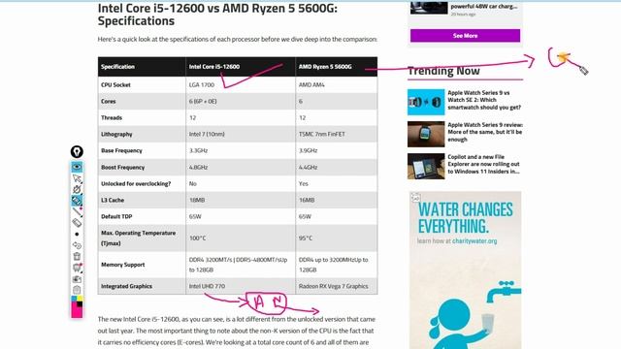Click the Copilot File Explorer thumbnail

click(x=426, y=166)
